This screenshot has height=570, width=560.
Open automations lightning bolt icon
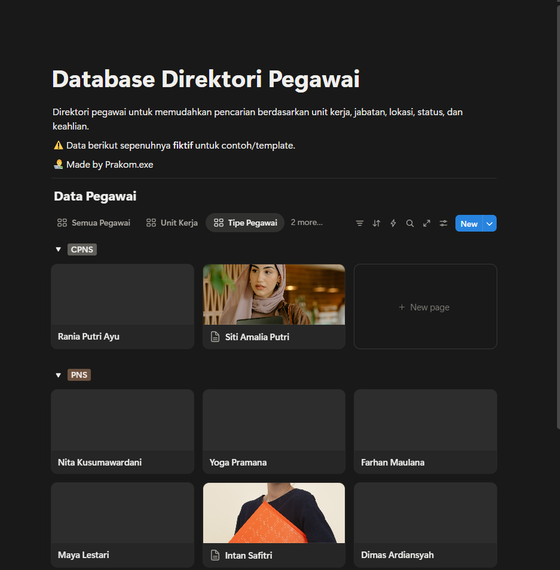pyautogui.click(x=393, y=223)
